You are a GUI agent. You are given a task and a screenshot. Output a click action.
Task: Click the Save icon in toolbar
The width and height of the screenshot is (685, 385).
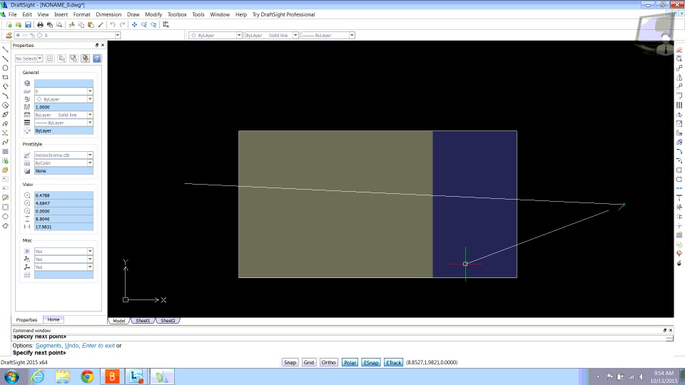click(x=28, y=25)
